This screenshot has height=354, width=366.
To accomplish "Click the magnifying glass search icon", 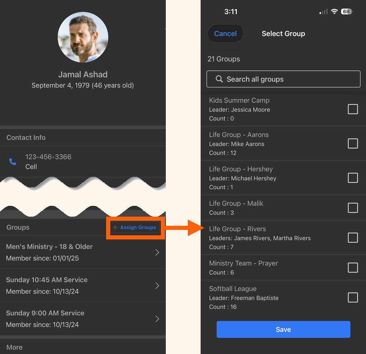I will point(219,79).
